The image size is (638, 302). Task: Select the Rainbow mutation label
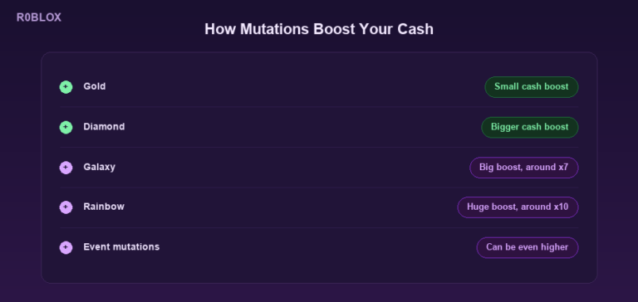point(104,207)
